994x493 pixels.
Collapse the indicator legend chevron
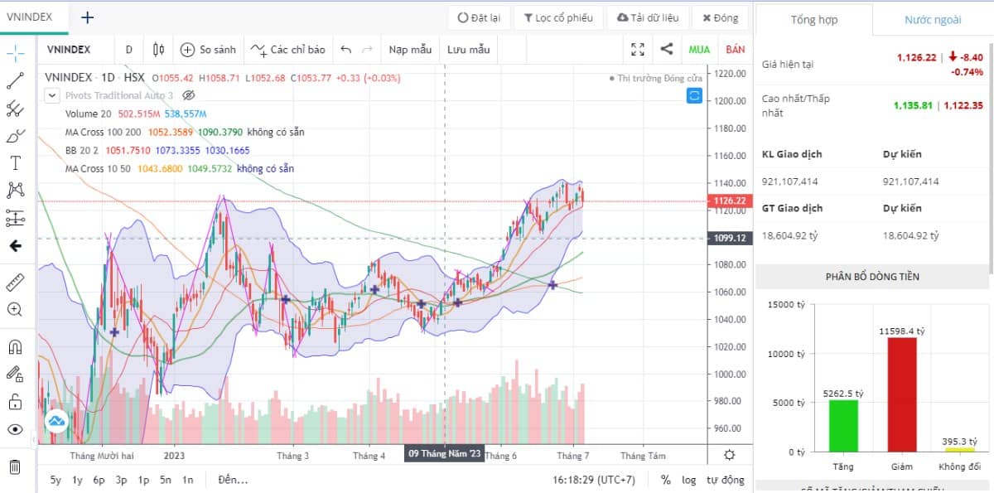(51, 95)
